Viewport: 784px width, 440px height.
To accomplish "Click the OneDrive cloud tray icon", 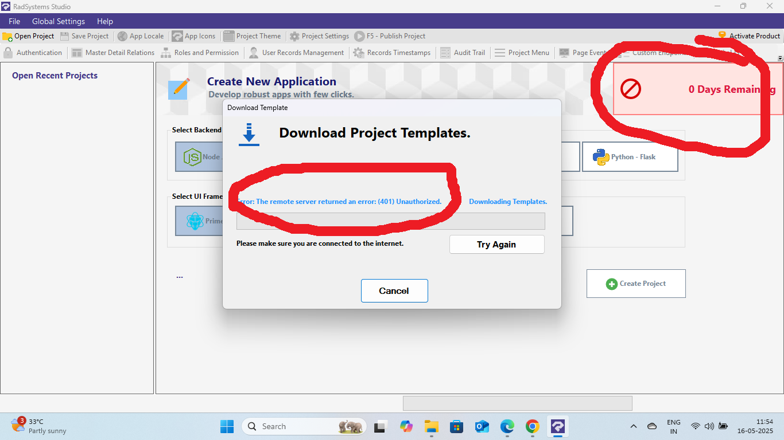I will (652, 426).
